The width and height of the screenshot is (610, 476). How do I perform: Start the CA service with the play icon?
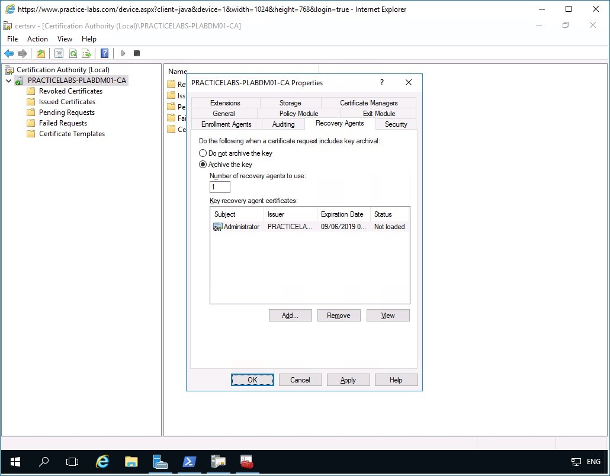(x=123, y=53)
